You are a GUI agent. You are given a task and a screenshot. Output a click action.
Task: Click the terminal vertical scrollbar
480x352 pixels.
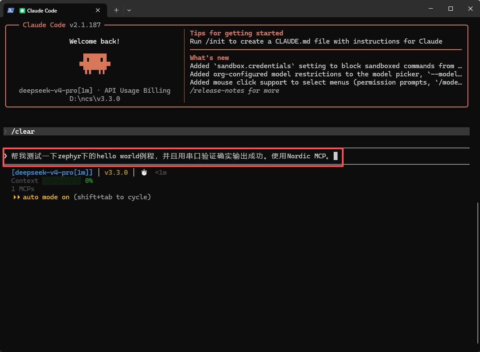point(478,272)
